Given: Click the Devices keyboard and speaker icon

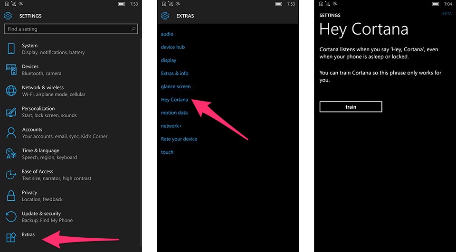Looking at the screenshot, I should pyautogui.click(x=11, y=70).
